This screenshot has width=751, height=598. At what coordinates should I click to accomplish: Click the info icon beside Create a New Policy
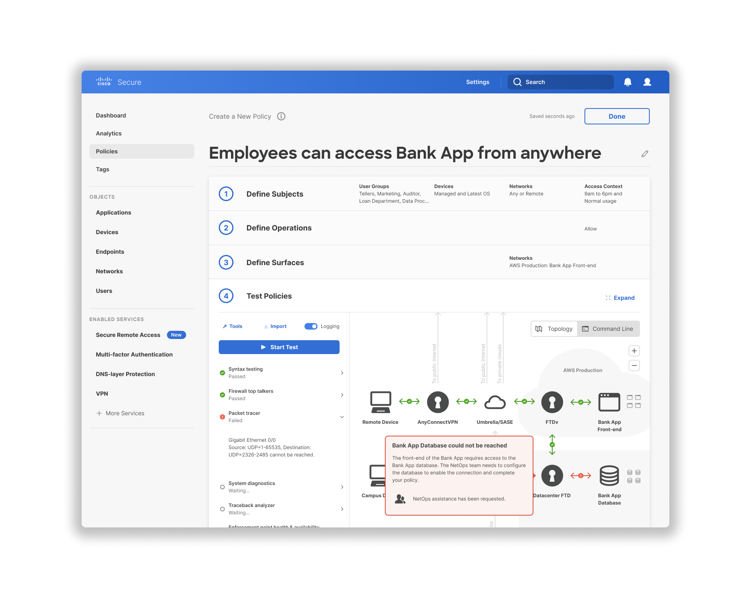point(281,116)
